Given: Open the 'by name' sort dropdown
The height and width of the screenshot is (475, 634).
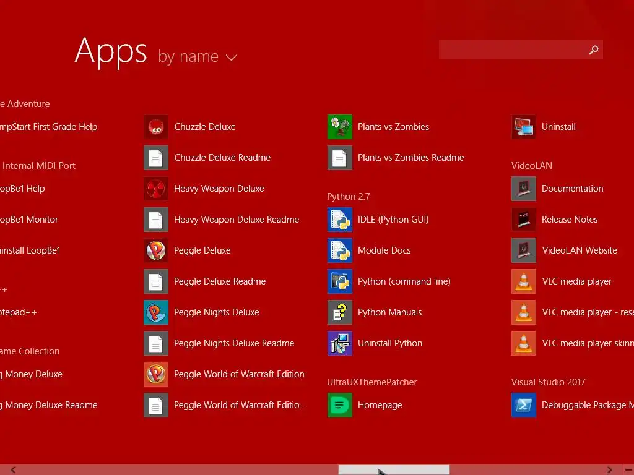Looking at the screenshot, I should coord(198,56).
